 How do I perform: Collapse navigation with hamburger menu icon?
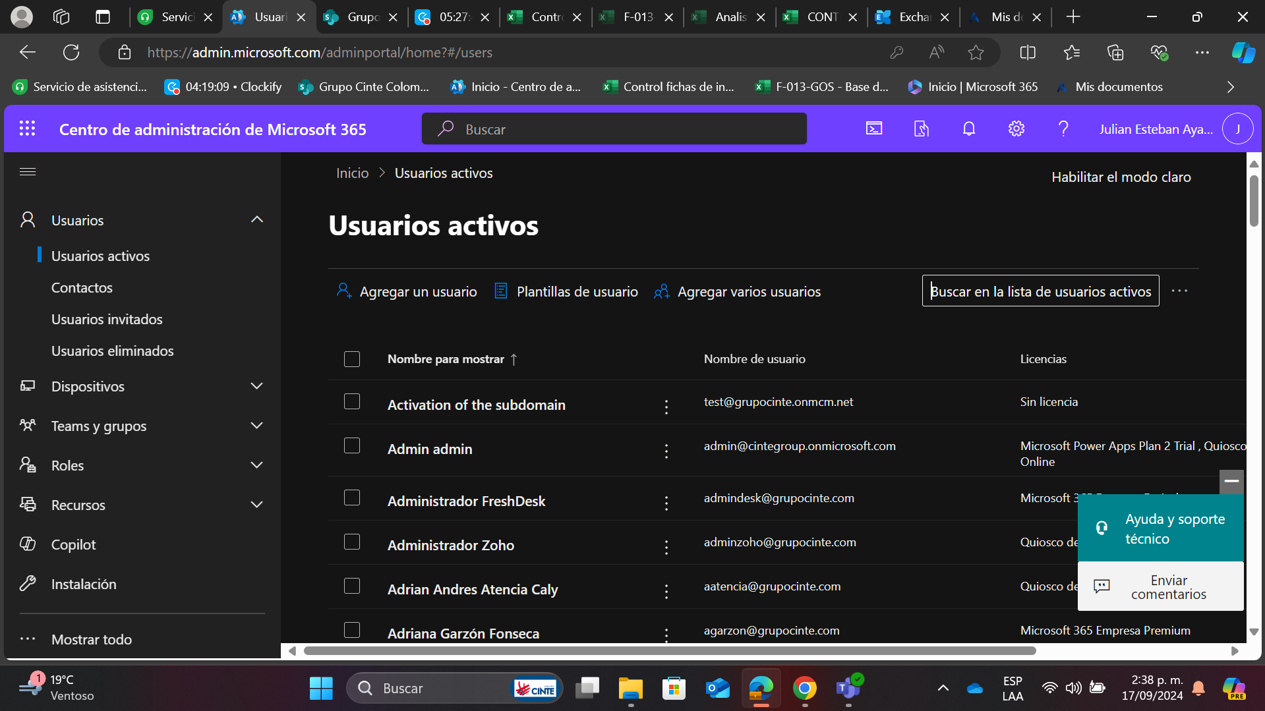pos(28,172)
